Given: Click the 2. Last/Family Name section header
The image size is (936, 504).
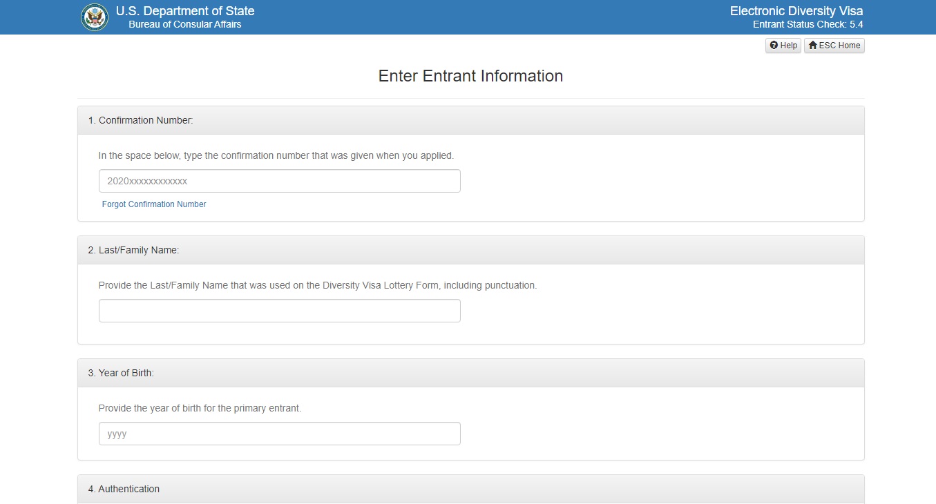Looking at the screenshot, I should tap(471, 250).
